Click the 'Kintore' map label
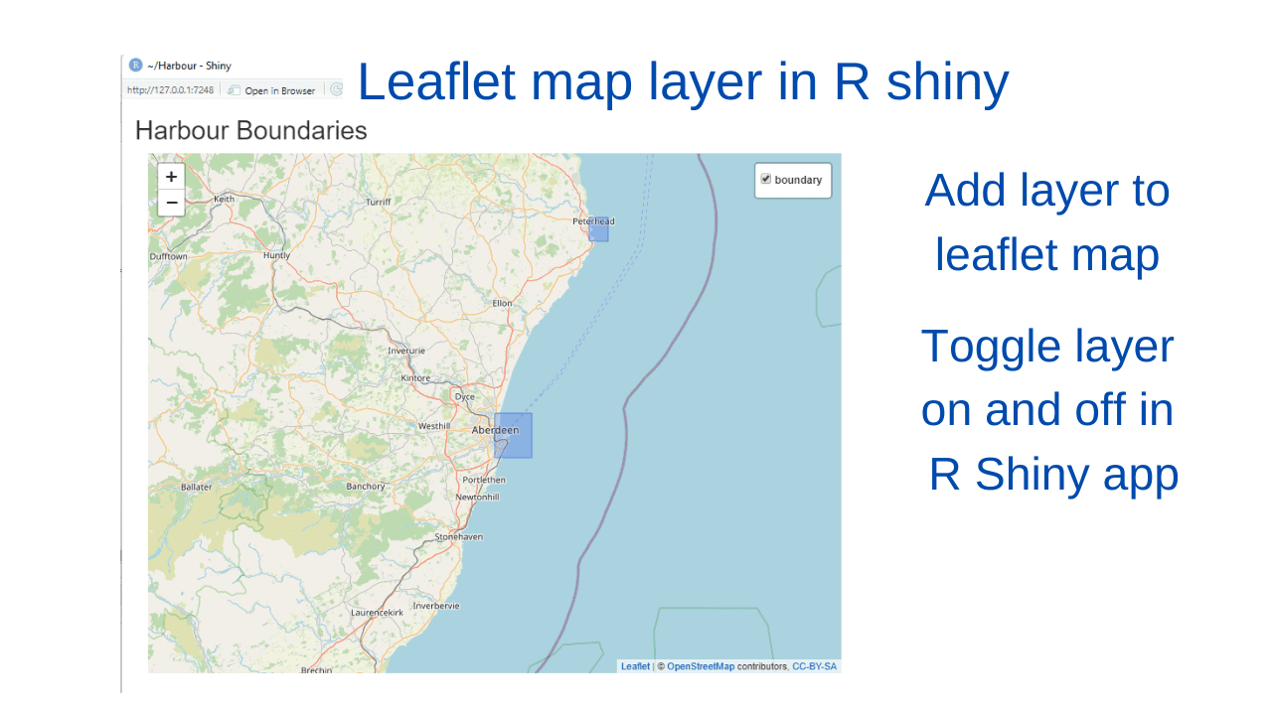This screenshot has height=715, width=1272. coord(415,378)
